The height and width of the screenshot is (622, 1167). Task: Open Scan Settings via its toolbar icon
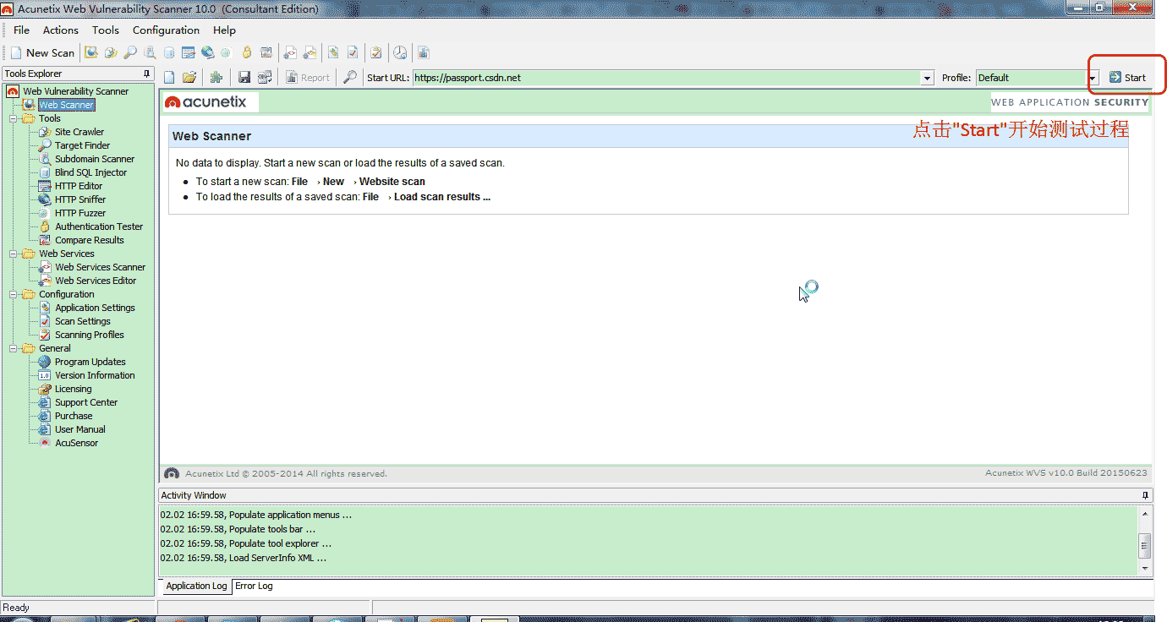click(x=354, y=52)
